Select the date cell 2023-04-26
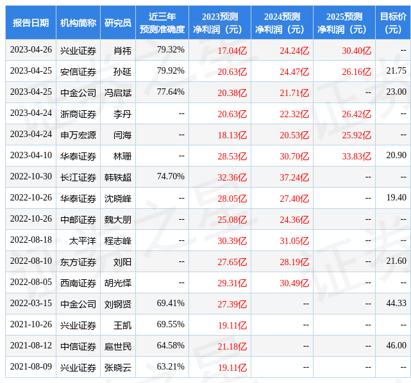 [x=31, y=50]
